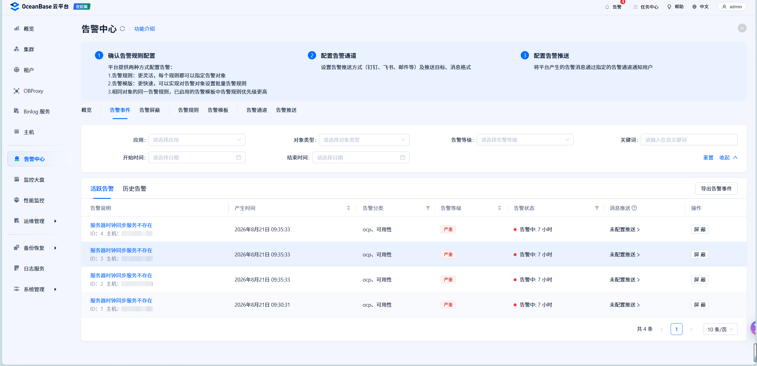Screen dimensions: 757x366
Task: Click the vertical page scrollbar
Action: click(755, 353)
